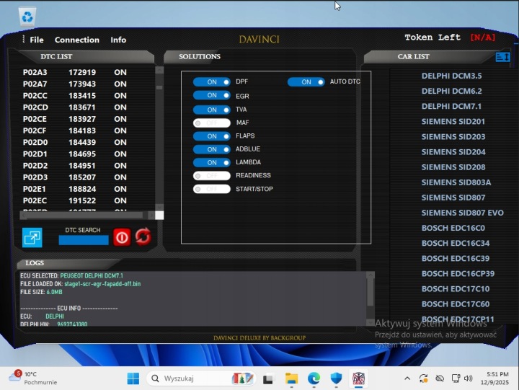Expand the hidden system tray icons chevron
Screen dimensions: 519x390
(x=407, y=378)
